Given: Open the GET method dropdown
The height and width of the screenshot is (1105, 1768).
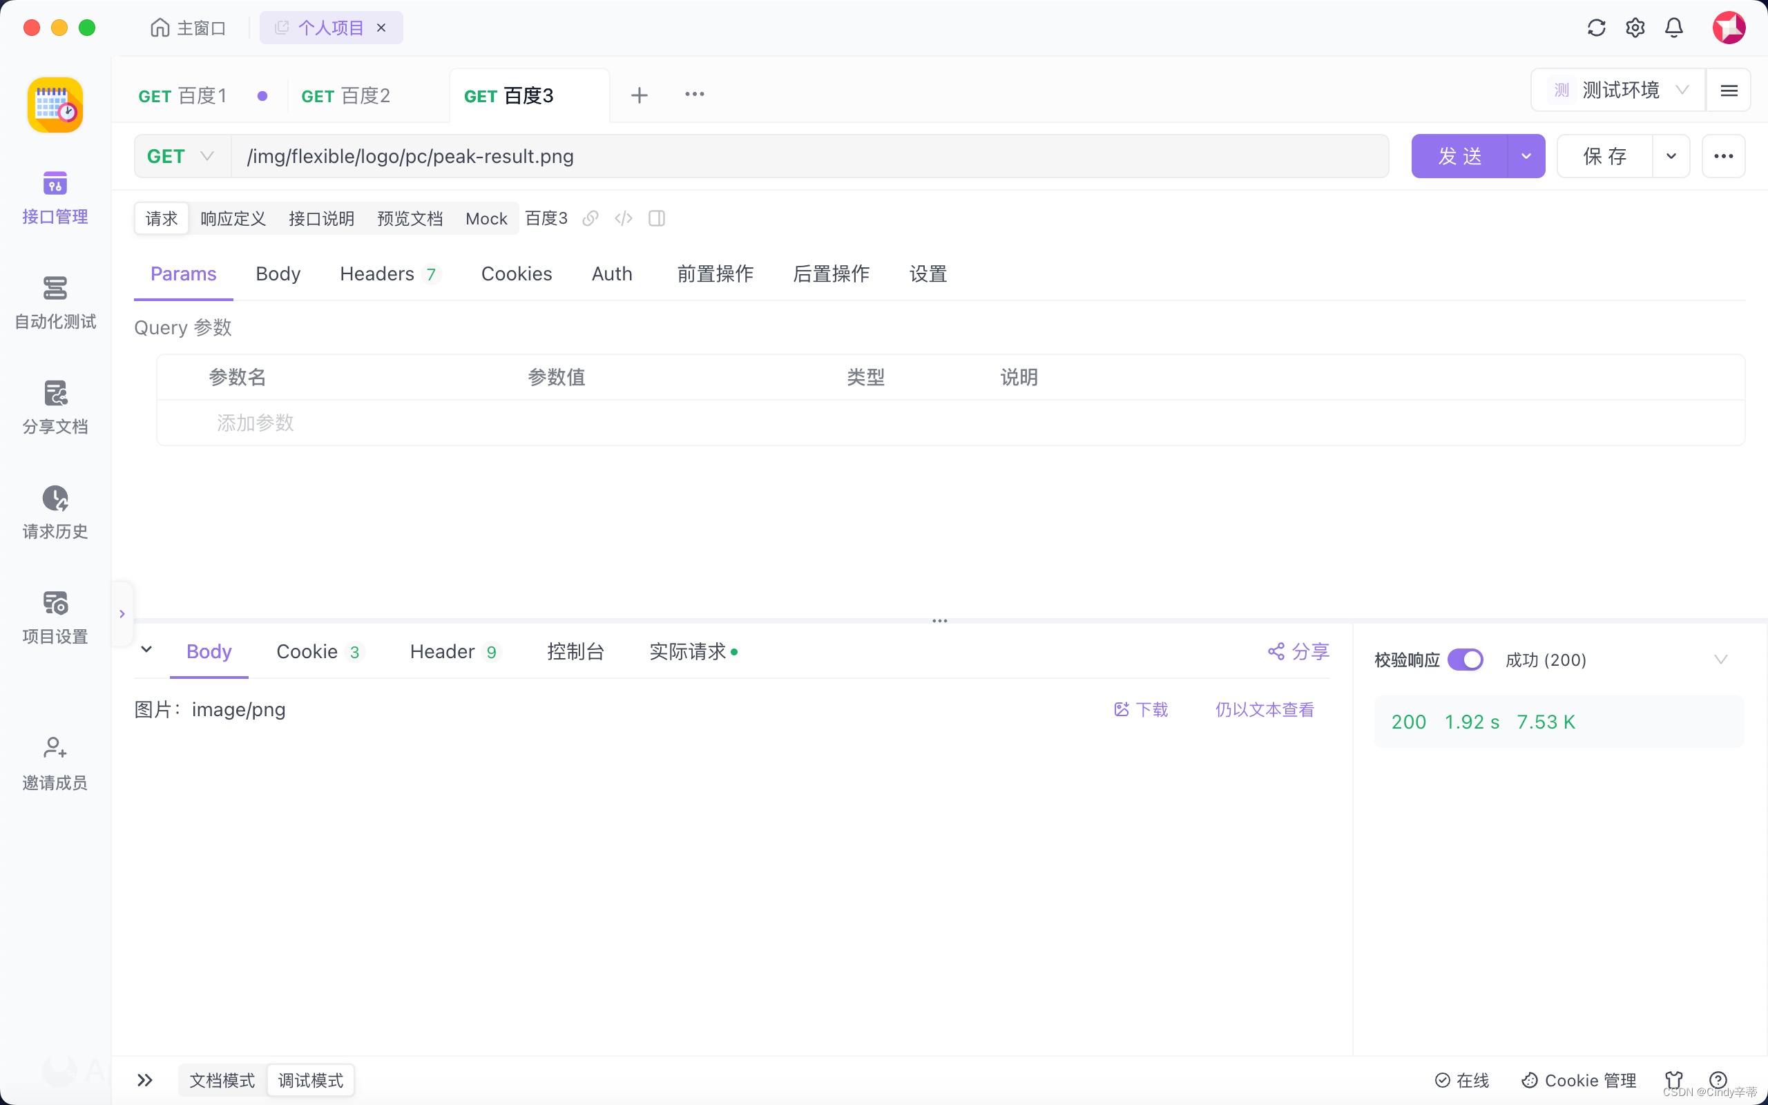Looking at the screenshot, I should [182, 155].
